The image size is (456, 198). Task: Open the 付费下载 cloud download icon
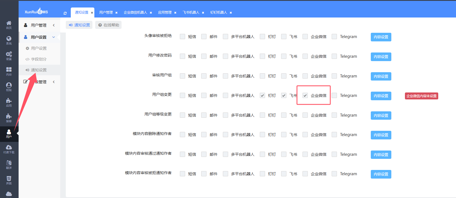pos(9,149)
